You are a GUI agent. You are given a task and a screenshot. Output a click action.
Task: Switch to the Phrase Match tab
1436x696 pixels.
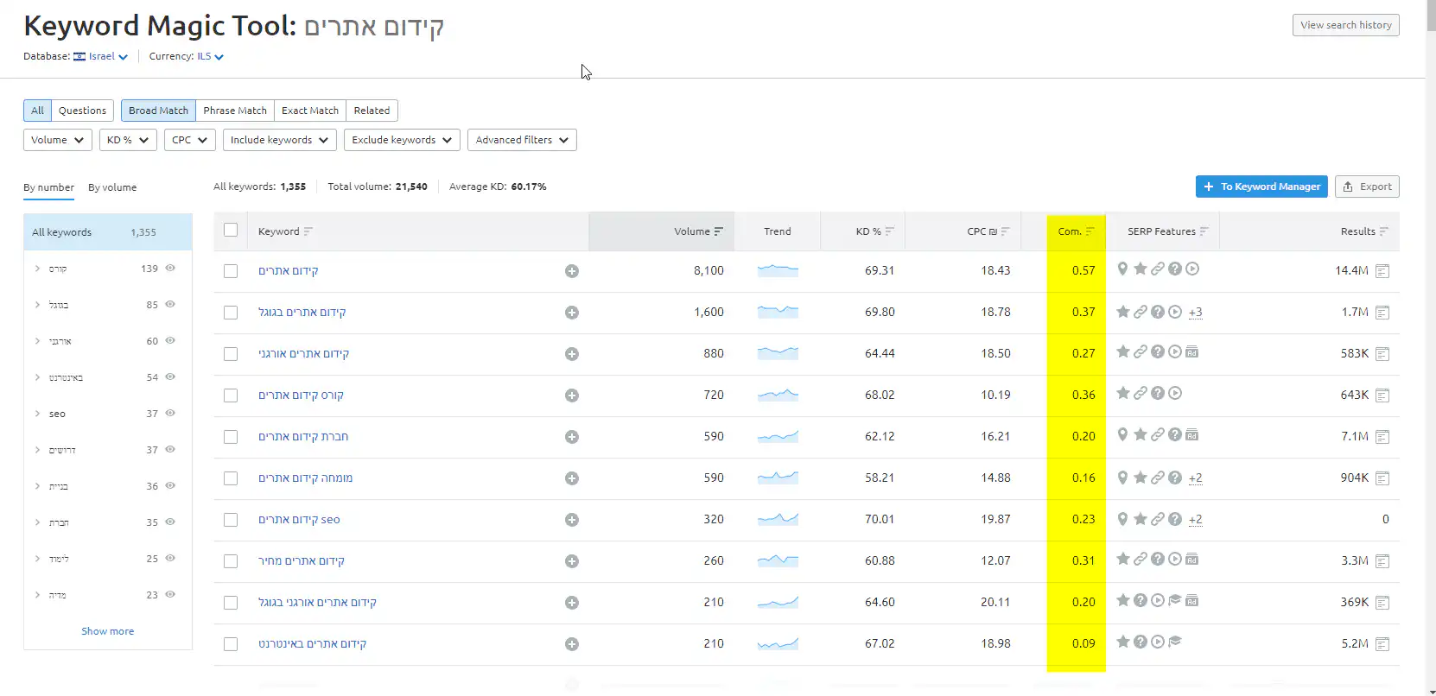(235, 111)
